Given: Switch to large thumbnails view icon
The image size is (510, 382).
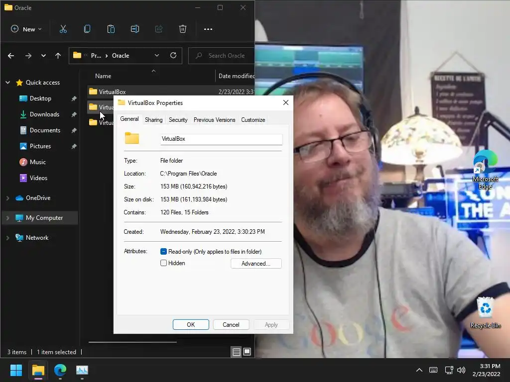Looking at the screenshot, I should click(x=247, y=352).
